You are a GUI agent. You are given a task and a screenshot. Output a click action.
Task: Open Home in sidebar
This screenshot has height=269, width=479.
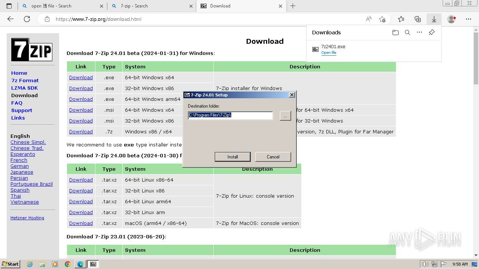pos(19,73)
